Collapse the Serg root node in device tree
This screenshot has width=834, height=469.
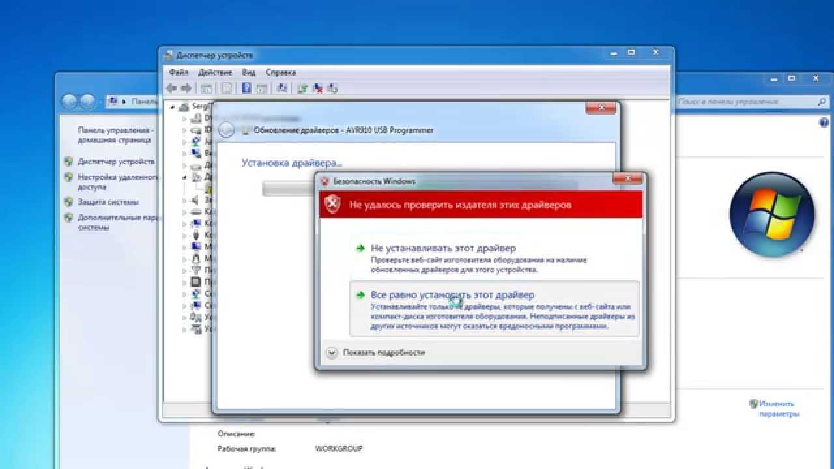click(172, 107)
